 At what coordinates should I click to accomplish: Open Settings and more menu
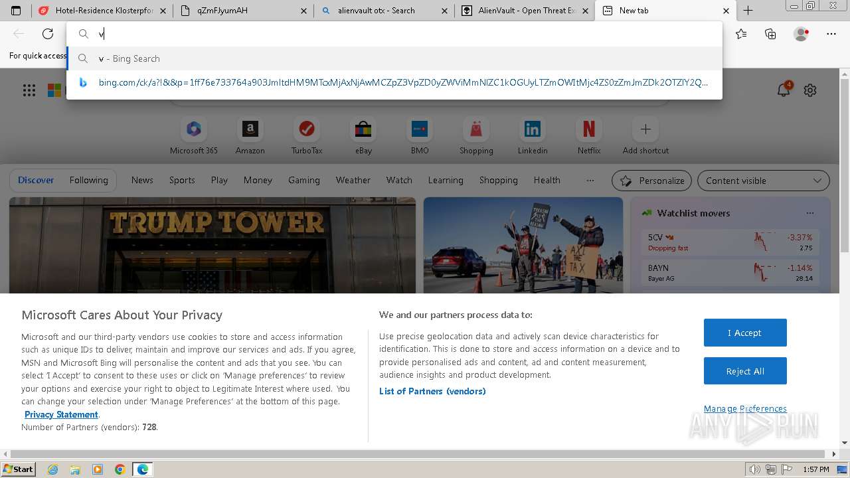click(x=831, y=34)
